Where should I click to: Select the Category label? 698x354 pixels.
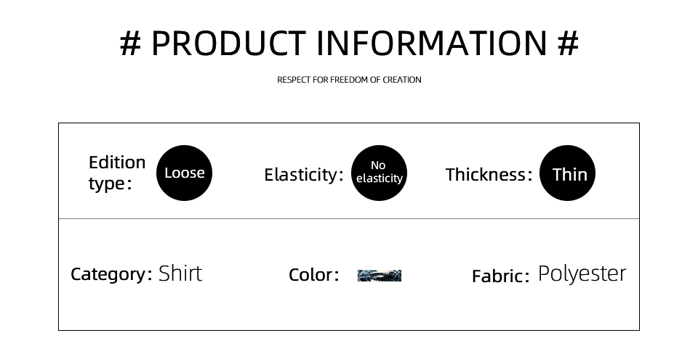tap(111, 274)
